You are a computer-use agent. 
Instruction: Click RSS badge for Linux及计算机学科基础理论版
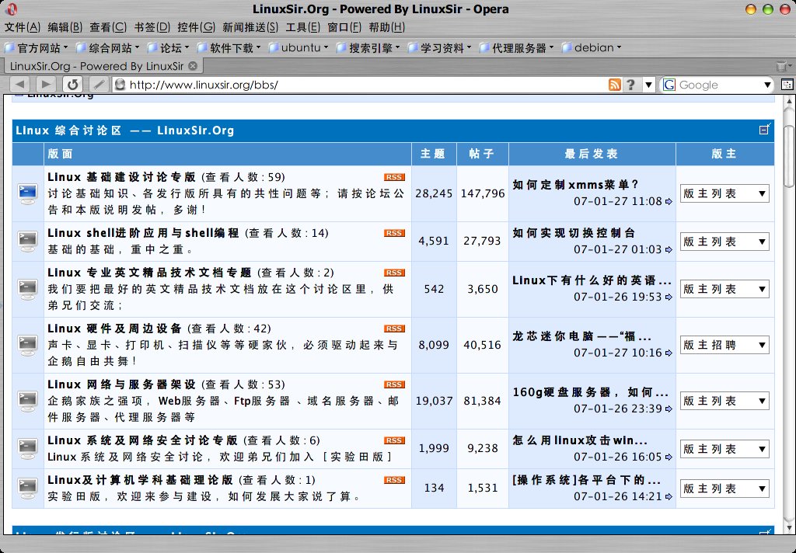point(394,479)
